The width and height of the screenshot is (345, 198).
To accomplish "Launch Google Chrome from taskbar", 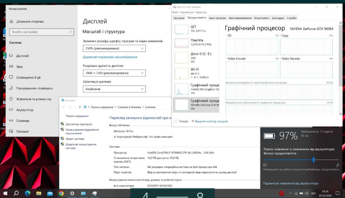I will tap(61, 194).
